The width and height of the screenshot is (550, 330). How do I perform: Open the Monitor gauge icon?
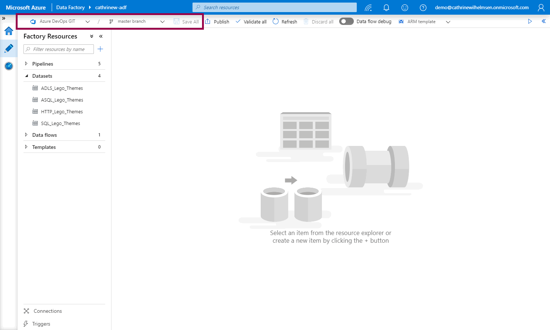pyautogui.click(x=9, y=66)
